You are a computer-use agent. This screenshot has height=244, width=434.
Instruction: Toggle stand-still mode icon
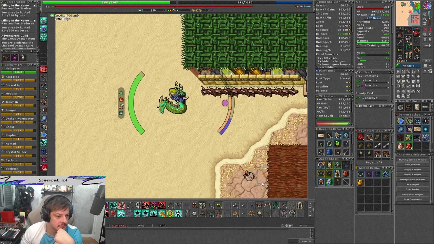pyautogui.click(x=430, y=29)
